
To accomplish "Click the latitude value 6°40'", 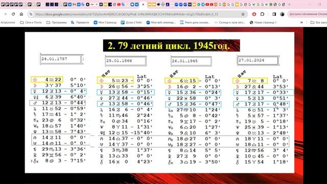I will pyautogui.click(x=78, y=97).
